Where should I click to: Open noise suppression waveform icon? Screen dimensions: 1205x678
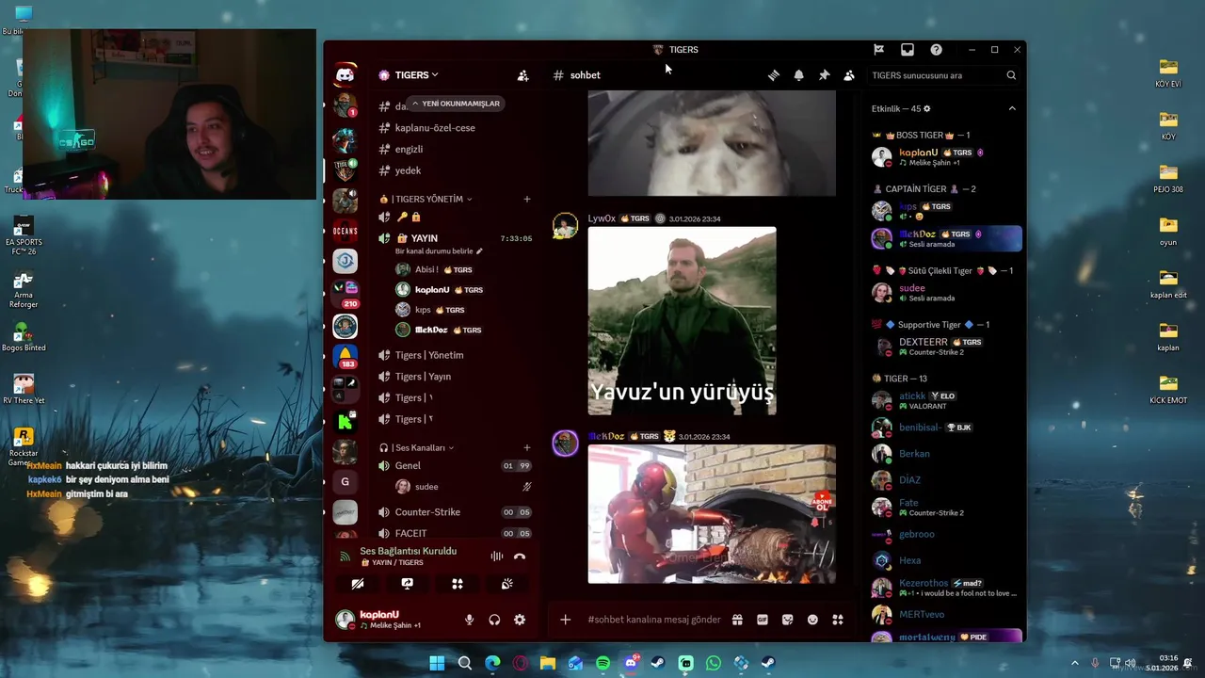(496, 557)
